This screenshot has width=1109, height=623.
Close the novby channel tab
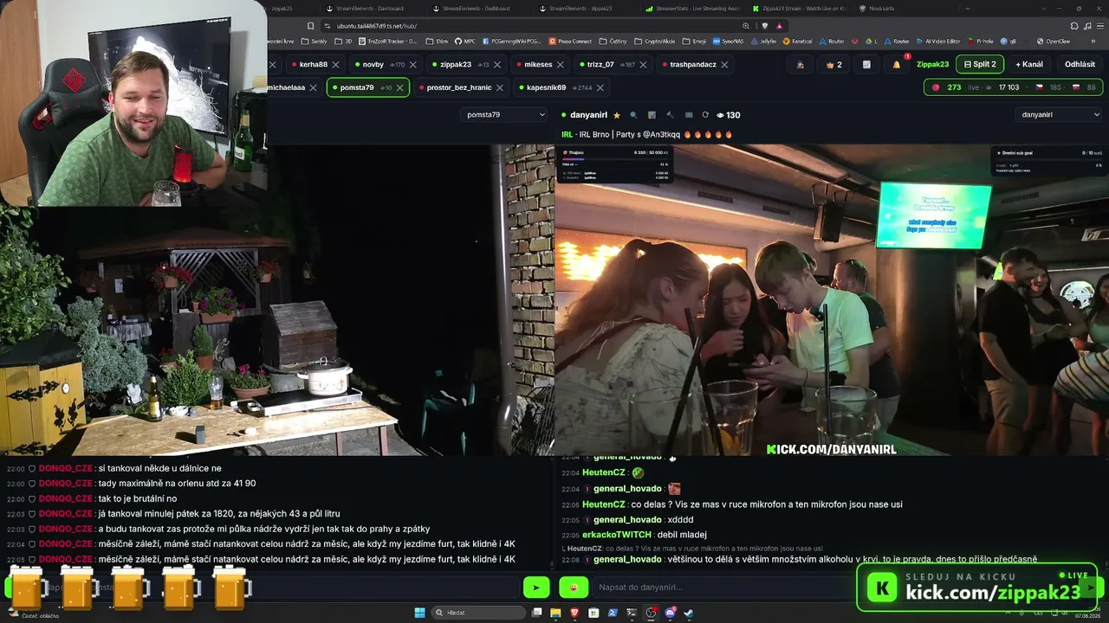click(x=413, y=64)
